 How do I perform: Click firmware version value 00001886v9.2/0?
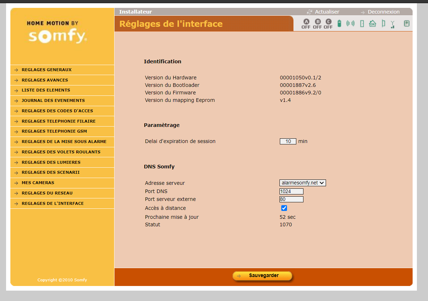click(300, 93)
